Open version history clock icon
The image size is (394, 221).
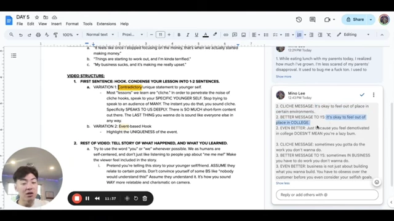point(299,20)
